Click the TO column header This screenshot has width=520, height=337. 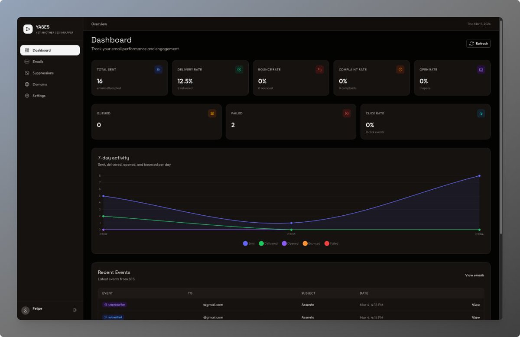[190, 293]
